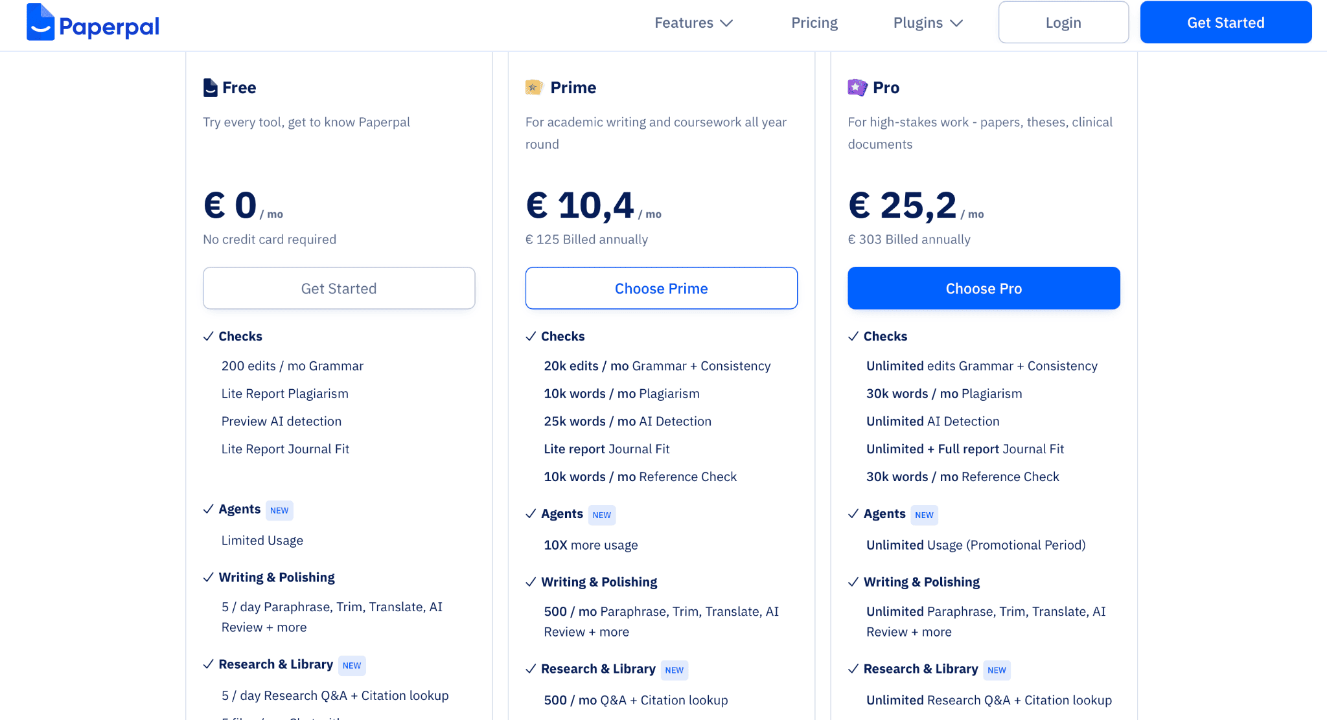Image resolution: width=1327 pixels, height=720 pixels.
Task: Click the Free plan document icon
Action: (210, 87)
